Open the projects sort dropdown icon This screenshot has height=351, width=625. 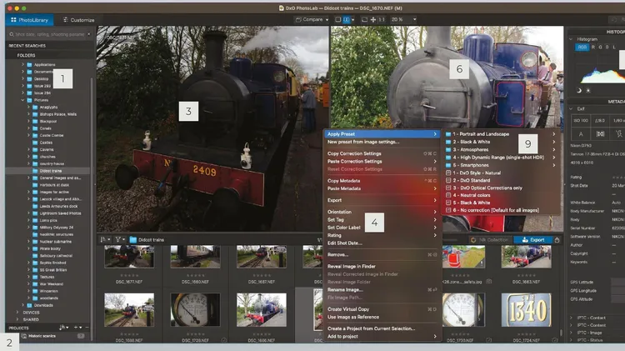(x=64, y=328)
